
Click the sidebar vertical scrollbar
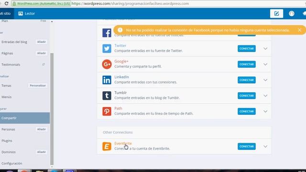pyautogui.click(x=52, y=109)
